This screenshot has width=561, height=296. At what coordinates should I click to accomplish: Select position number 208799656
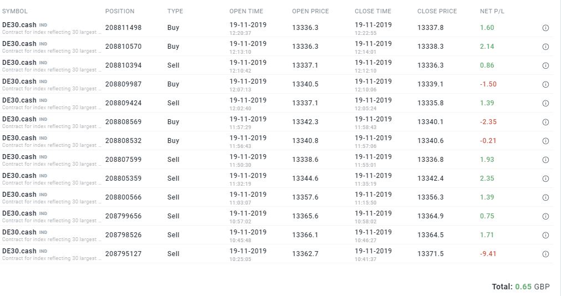124,216
